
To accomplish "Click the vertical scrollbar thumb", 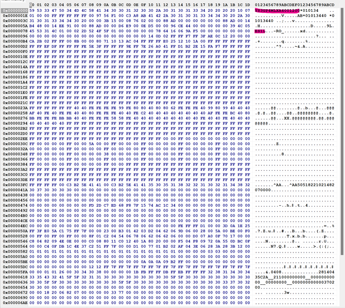I will pyautogui.click(x=342, y=131).
